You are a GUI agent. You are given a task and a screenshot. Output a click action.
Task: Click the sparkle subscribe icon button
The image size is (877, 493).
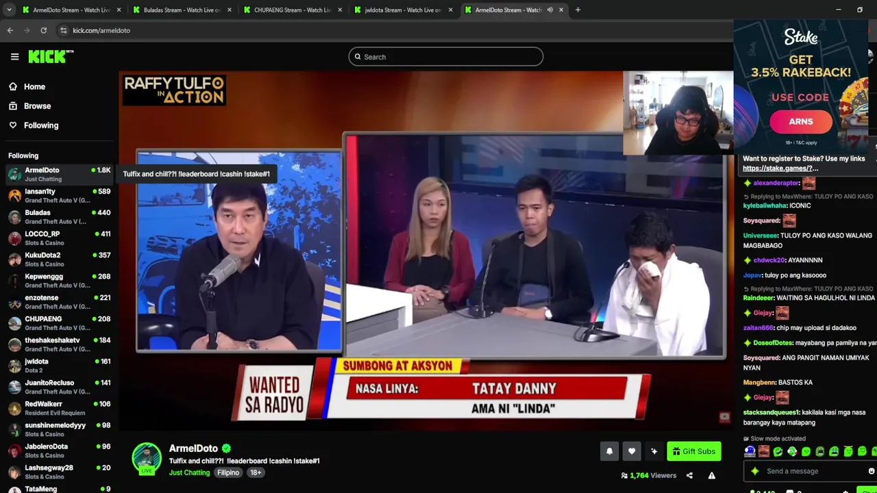(x=654, y=451)
